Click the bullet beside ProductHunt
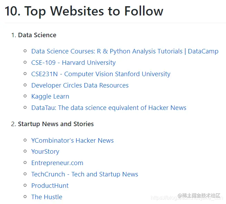This screenshot has height=204, width=226. (25, 185)
